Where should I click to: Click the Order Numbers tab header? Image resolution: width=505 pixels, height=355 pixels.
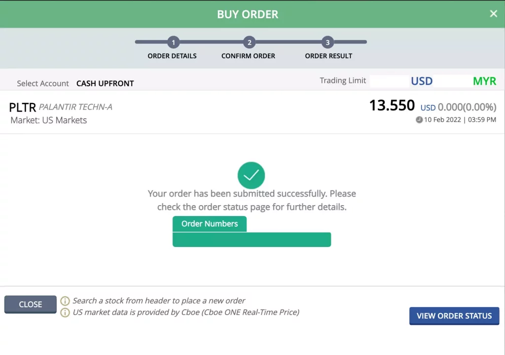tap(210, 224)
